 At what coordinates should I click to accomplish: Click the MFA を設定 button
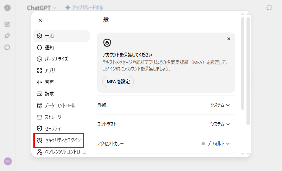118,82
